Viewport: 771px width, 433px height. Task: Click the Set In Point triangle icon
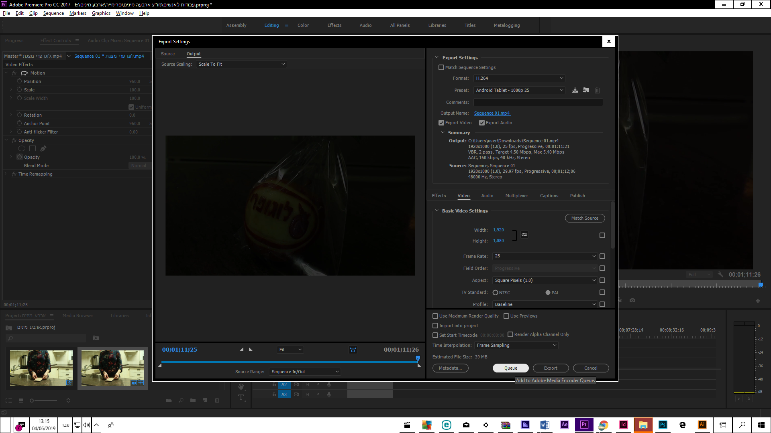241,350
